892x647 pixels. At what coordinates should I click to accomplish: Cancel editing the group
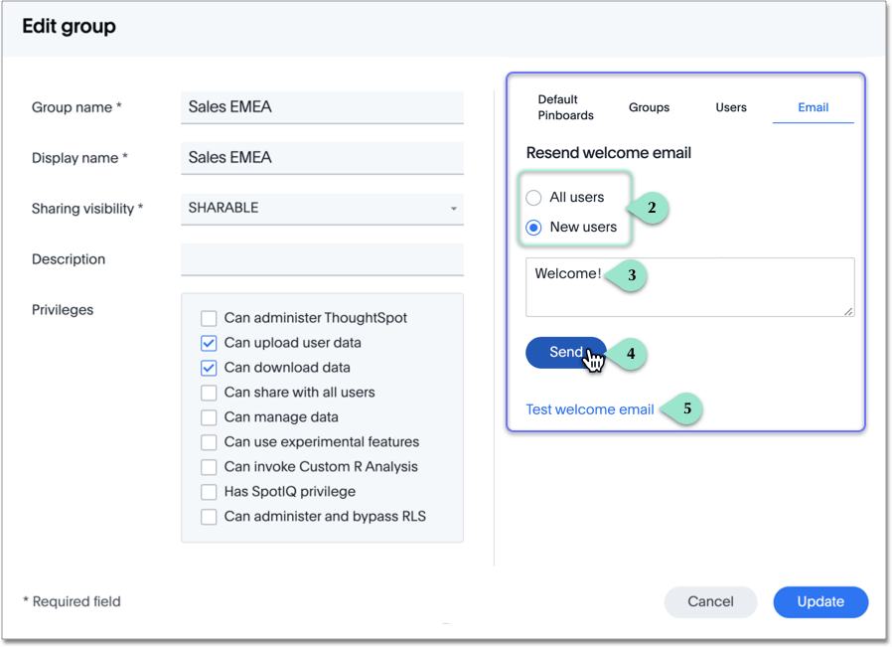click(x=710, y=601)
